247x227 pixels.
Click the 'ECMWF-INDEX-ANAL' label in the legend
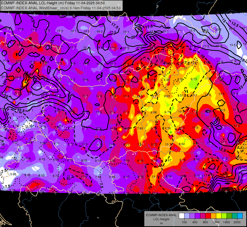(x=161, y=215)
